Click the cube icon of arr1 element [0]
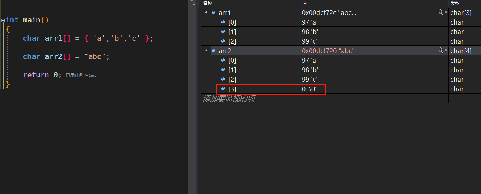The image size is (481, 194). click(x=223, y=22)
